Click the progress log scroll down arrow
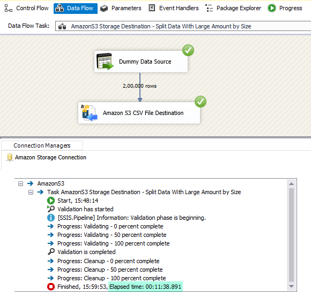 [x=291, y=286]
